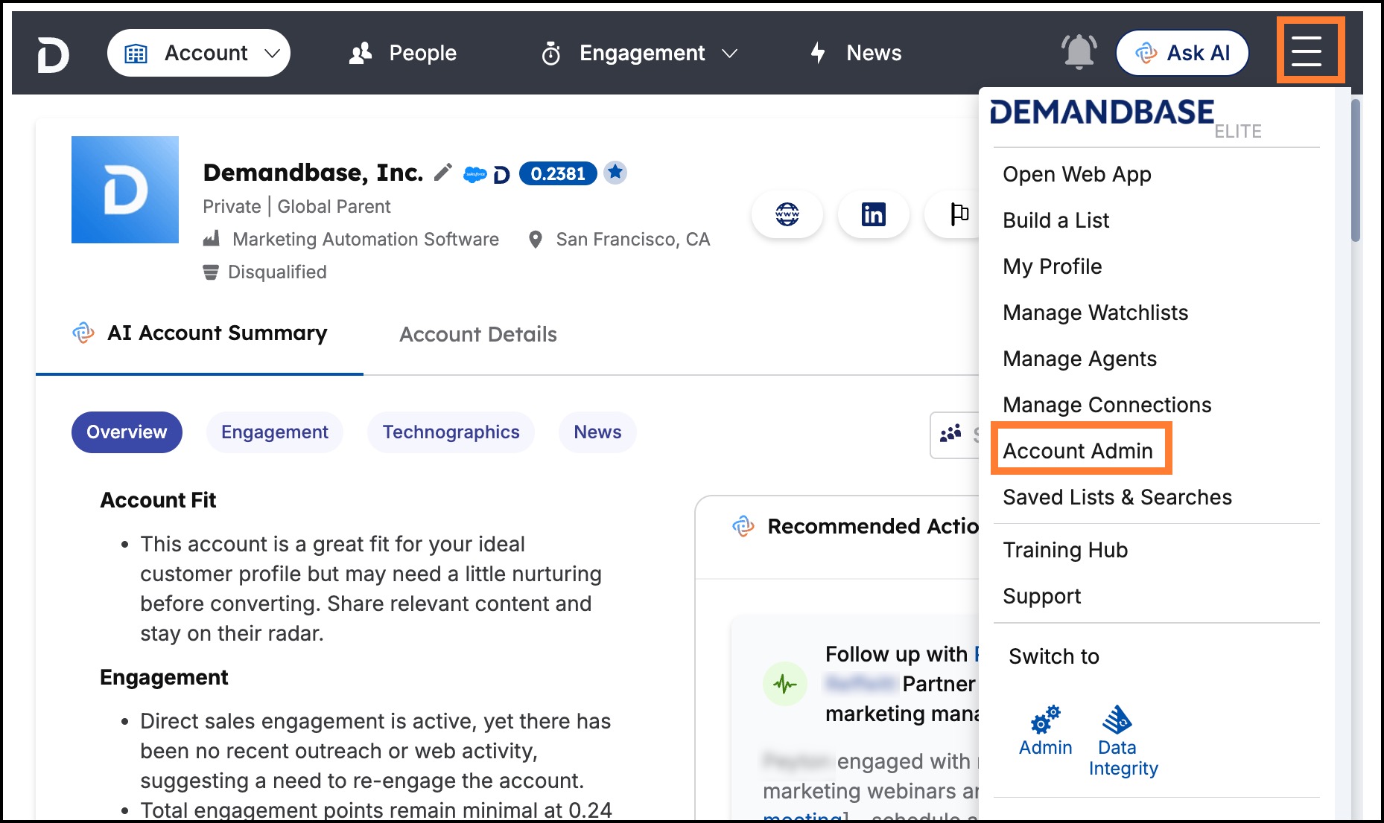Screen dimensions: 1384x823
Task: Click Support in the menu
Action: click(1042, 596)
